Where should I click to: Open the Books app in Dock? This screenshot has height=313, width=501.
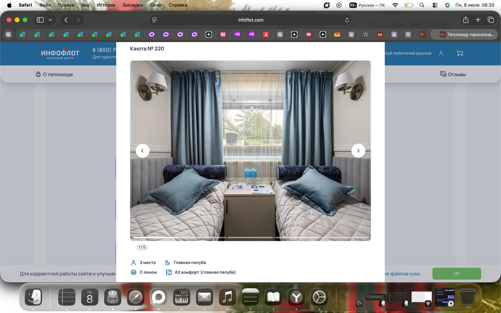pyautogui.click(x=273, y=298)
